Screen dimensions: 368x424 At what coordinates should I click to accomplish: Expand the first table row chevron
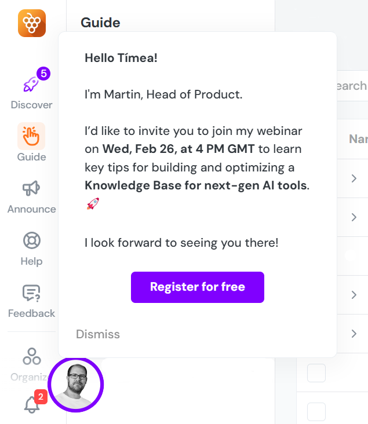pos(354,178)
